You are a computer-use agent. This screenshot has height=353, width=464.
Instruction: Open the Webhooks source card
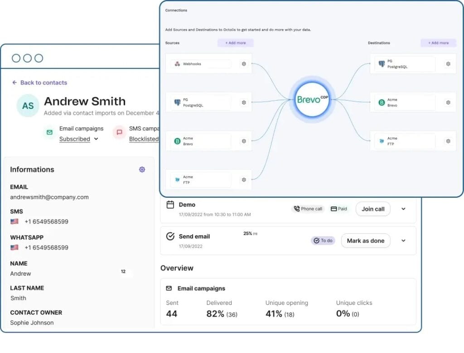tap(208, 64)
